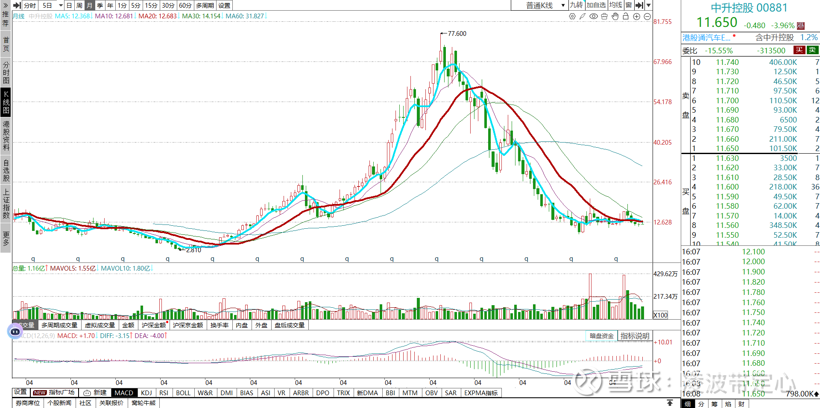Switch indicator to BOLL
Image resolution: width=820 pixels, height=408 pixels.
[183, 393]
